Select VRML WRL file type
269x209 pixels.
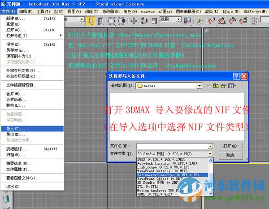pyautogui.click(x=173, y=194)
